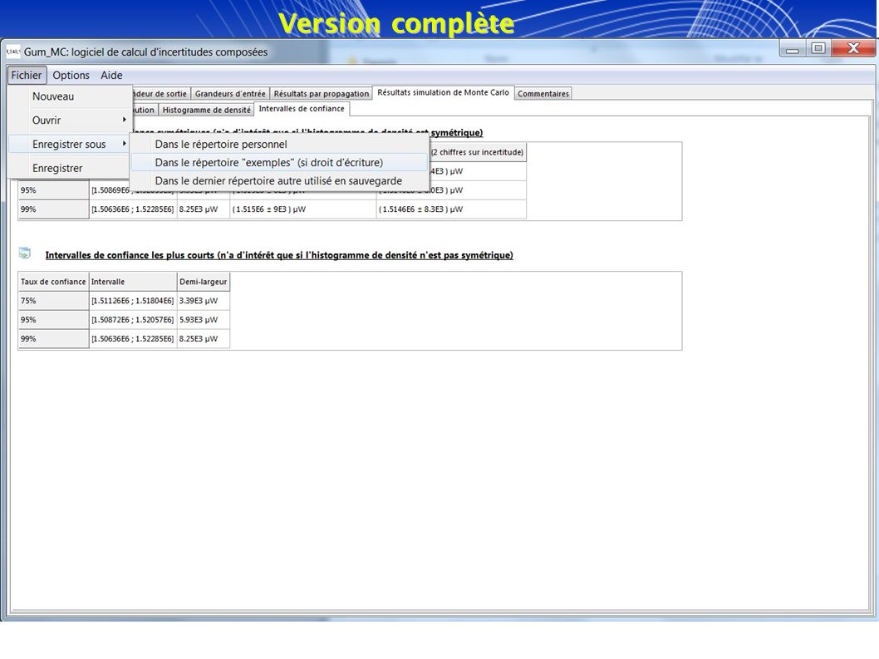
Task: Expand the Enregistrer sous submenu
Action: coord(70,144)
